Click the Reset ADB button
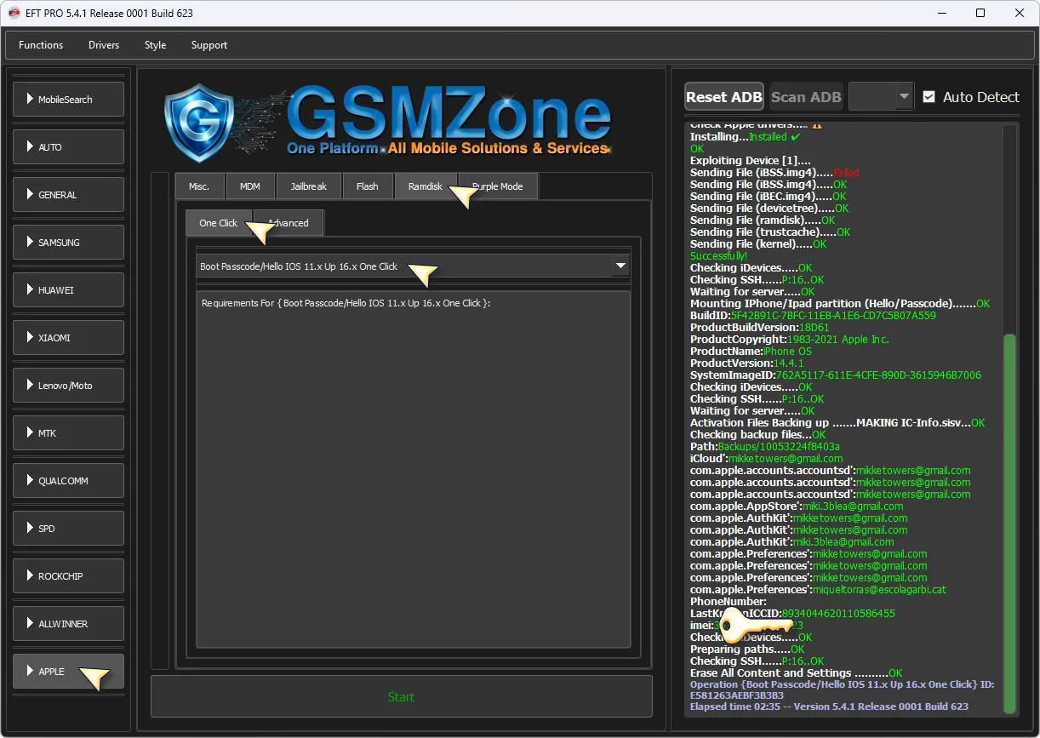The image size is (1040, 738). [x=723, y=97]
